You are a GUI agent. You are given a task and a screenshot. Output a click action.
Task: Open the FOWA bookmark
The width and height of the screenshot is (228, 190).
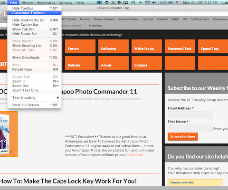(175, 19)
